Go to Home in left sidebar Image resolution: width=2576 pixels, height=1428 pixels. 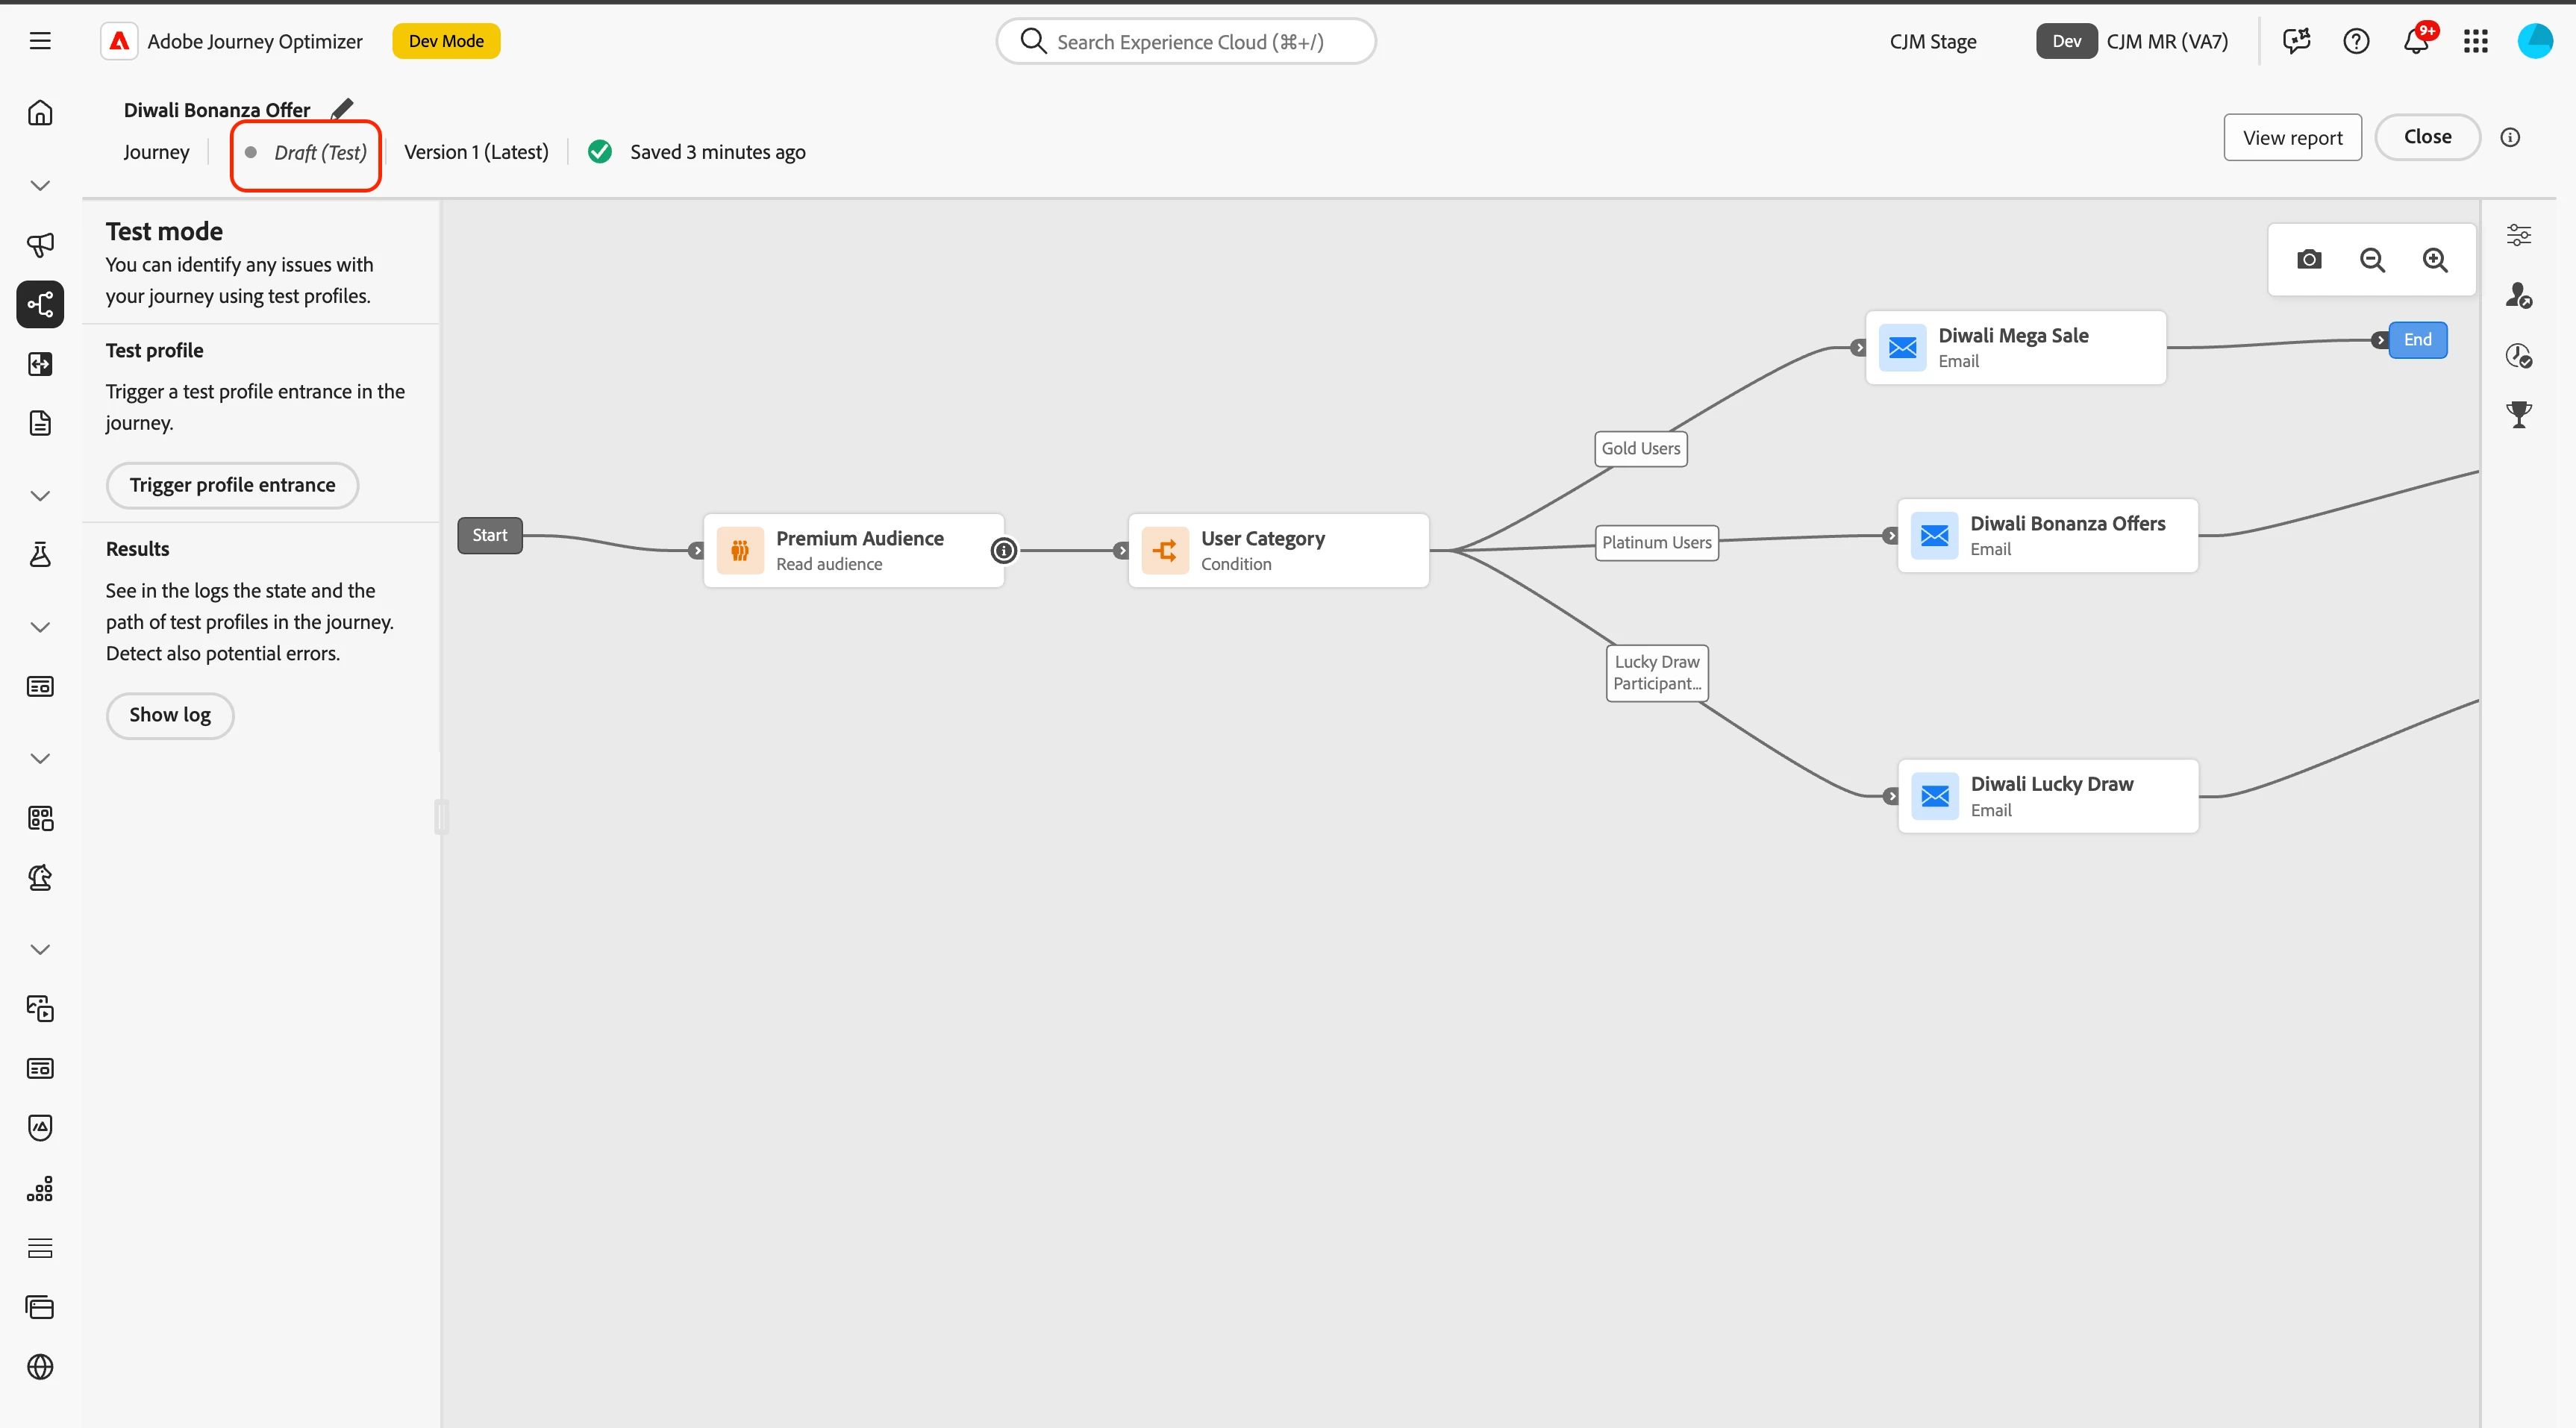[x=40, y=113]
